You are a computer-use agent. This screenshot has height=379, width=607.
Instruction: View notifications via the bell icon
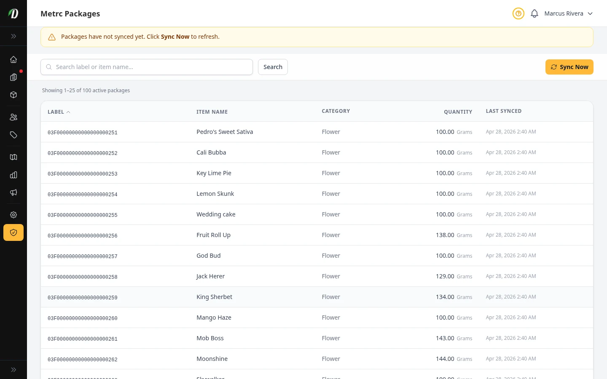click(534, 13)
